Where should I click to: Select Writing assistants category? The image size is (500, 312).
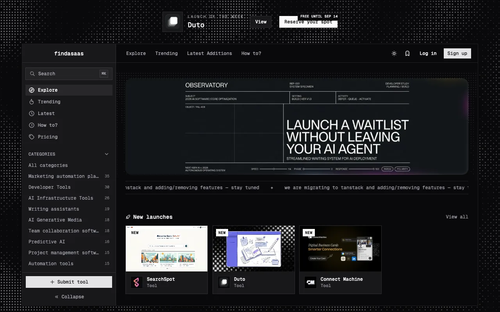69,209
